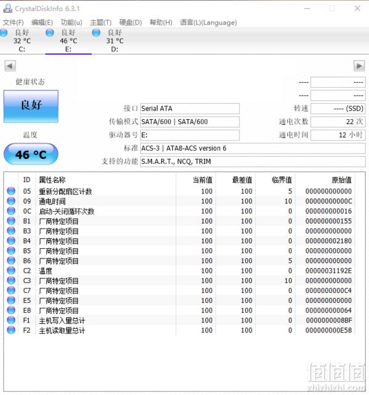Open the 功能(u) menu

click(71, 23)
